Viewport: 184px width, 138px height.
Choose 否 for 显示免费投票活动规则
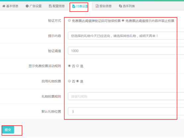[69, 66]
